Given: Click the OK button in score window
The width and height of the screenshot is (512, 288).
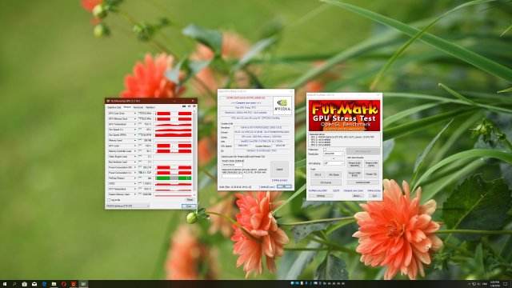Looking at the screenshot, I should [285, 186].
